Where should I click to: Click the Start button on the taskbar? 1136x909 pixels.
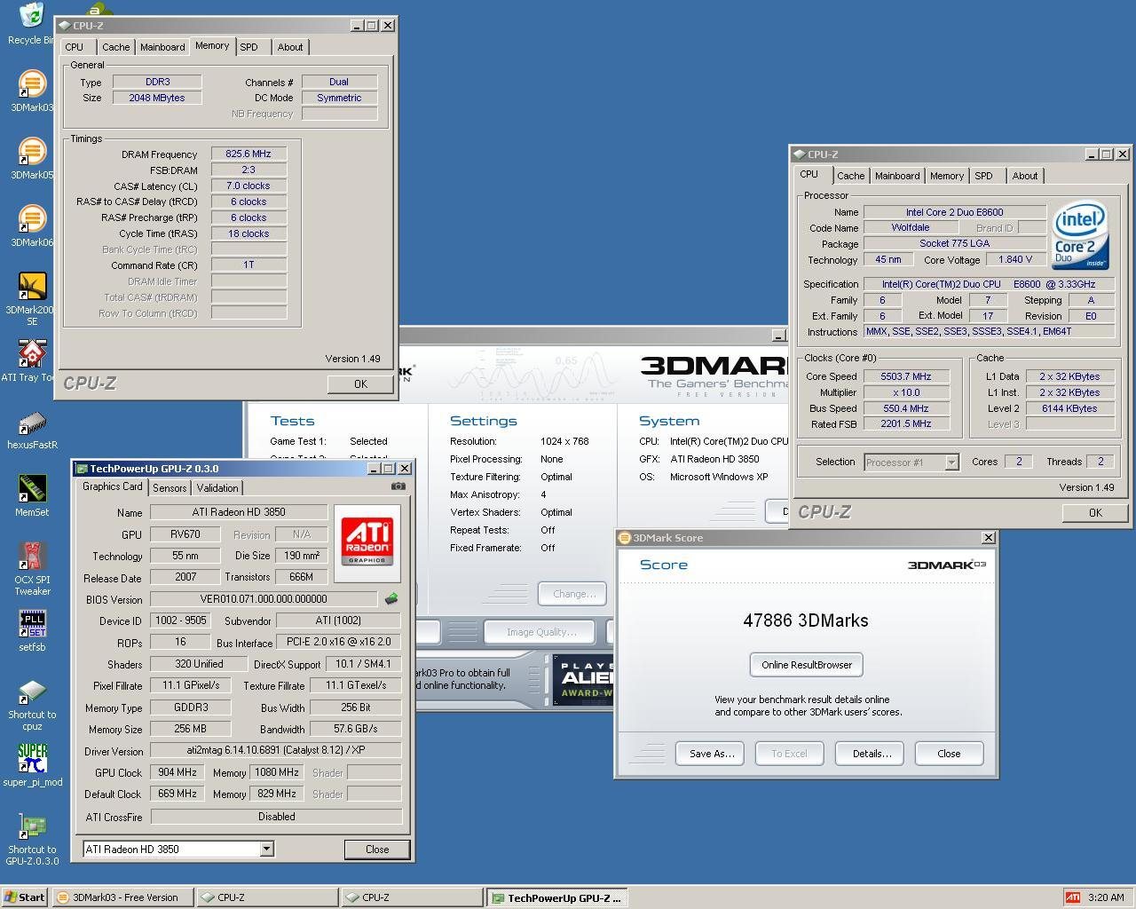coord(25,897)
